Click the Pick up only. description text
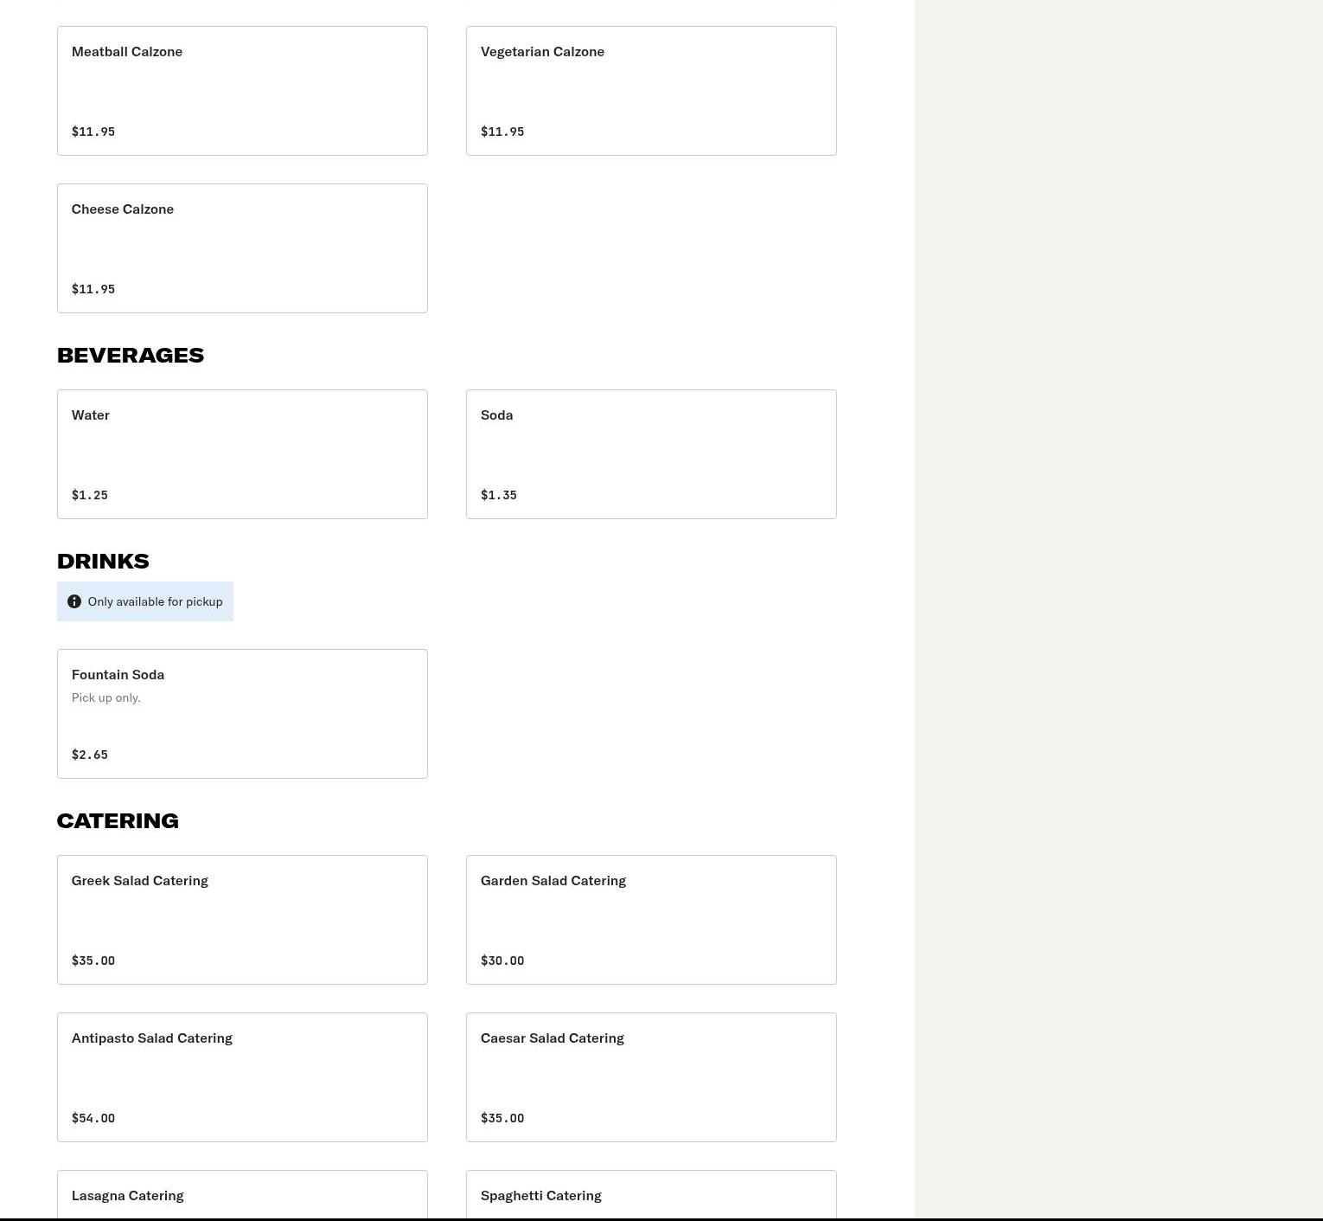Screen dimensions: 1323x1221 tap(106, 697)
